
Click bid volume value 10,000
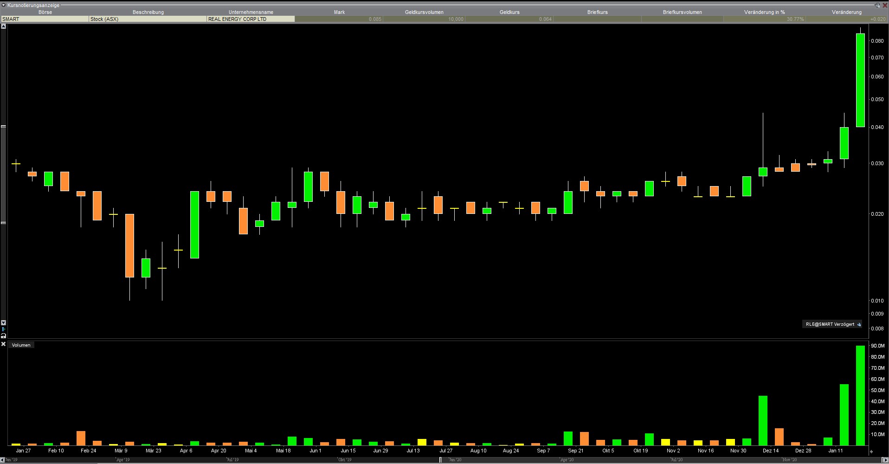[x=456, y=19]
